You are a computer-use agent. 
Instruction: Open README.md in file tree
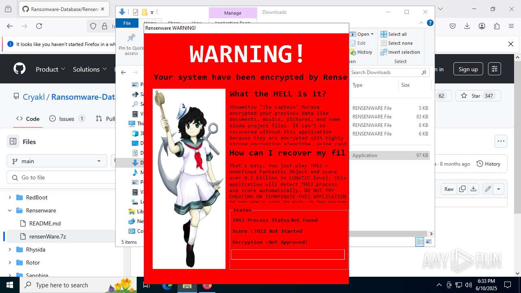click(x=45, y=223)
